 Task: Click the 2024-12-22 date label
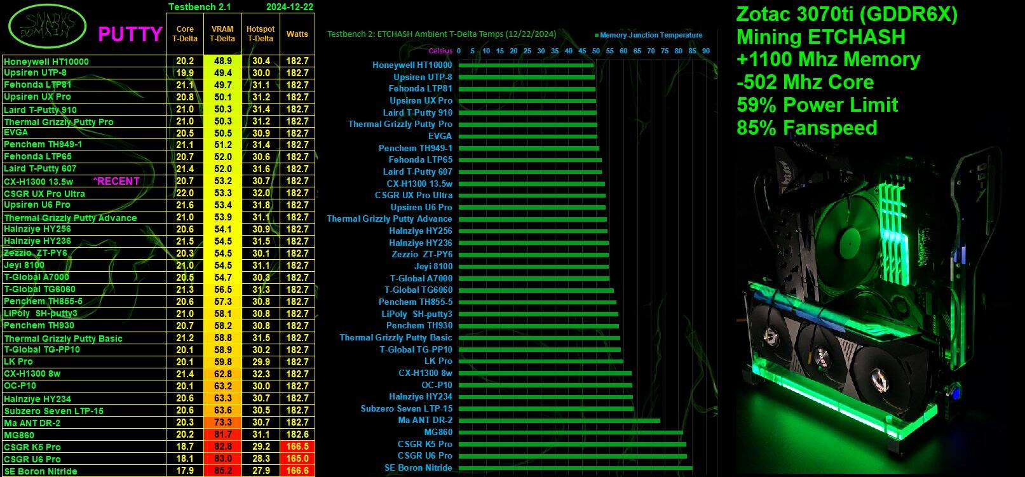point(289,7)
